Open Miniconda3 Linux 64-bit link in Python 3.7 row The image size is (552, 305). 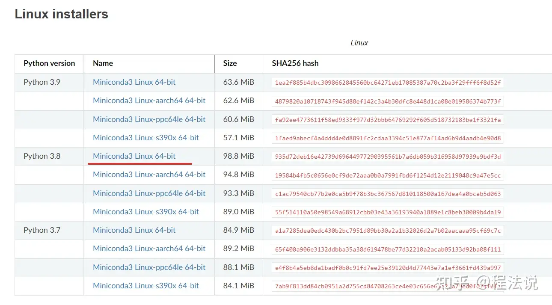(x=134, y=230)
